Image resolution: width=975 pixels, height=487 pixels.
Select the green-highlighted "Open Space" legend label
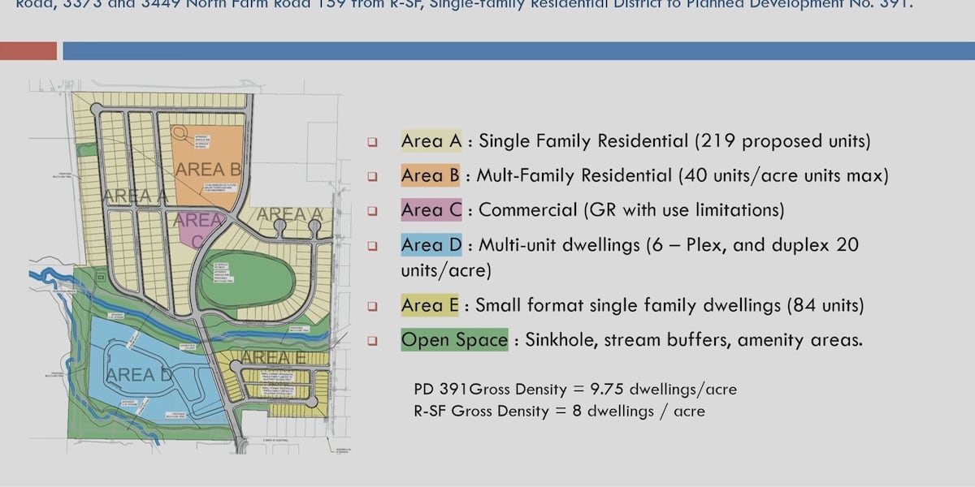[454, 340]
